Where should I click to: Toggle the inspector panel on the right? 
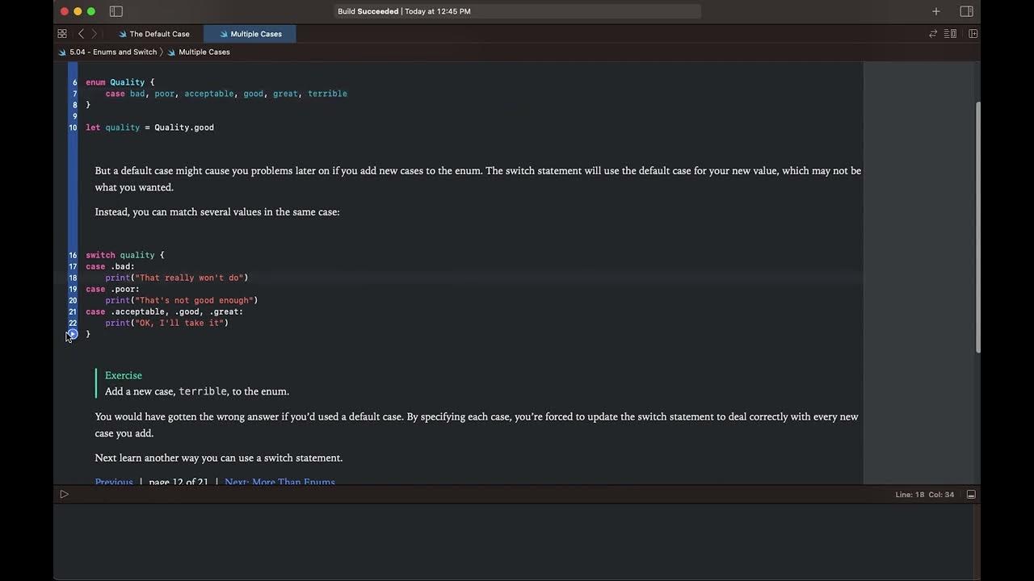966,11
